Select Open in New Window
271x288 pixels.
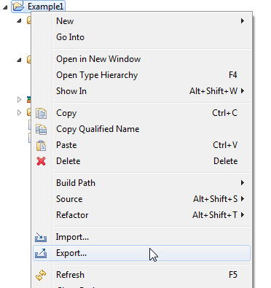coord(142,59)
